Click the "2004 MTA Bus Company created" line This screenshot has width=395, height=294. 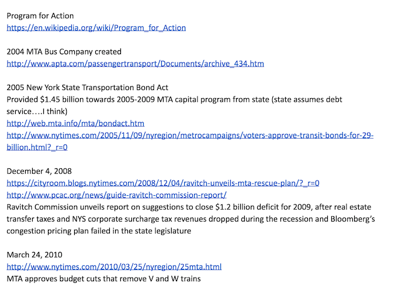click(x=64, y=51)
